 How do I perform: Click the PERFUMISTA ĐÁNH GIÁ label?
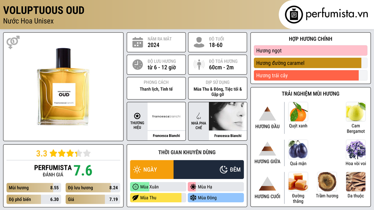(53, 171)
